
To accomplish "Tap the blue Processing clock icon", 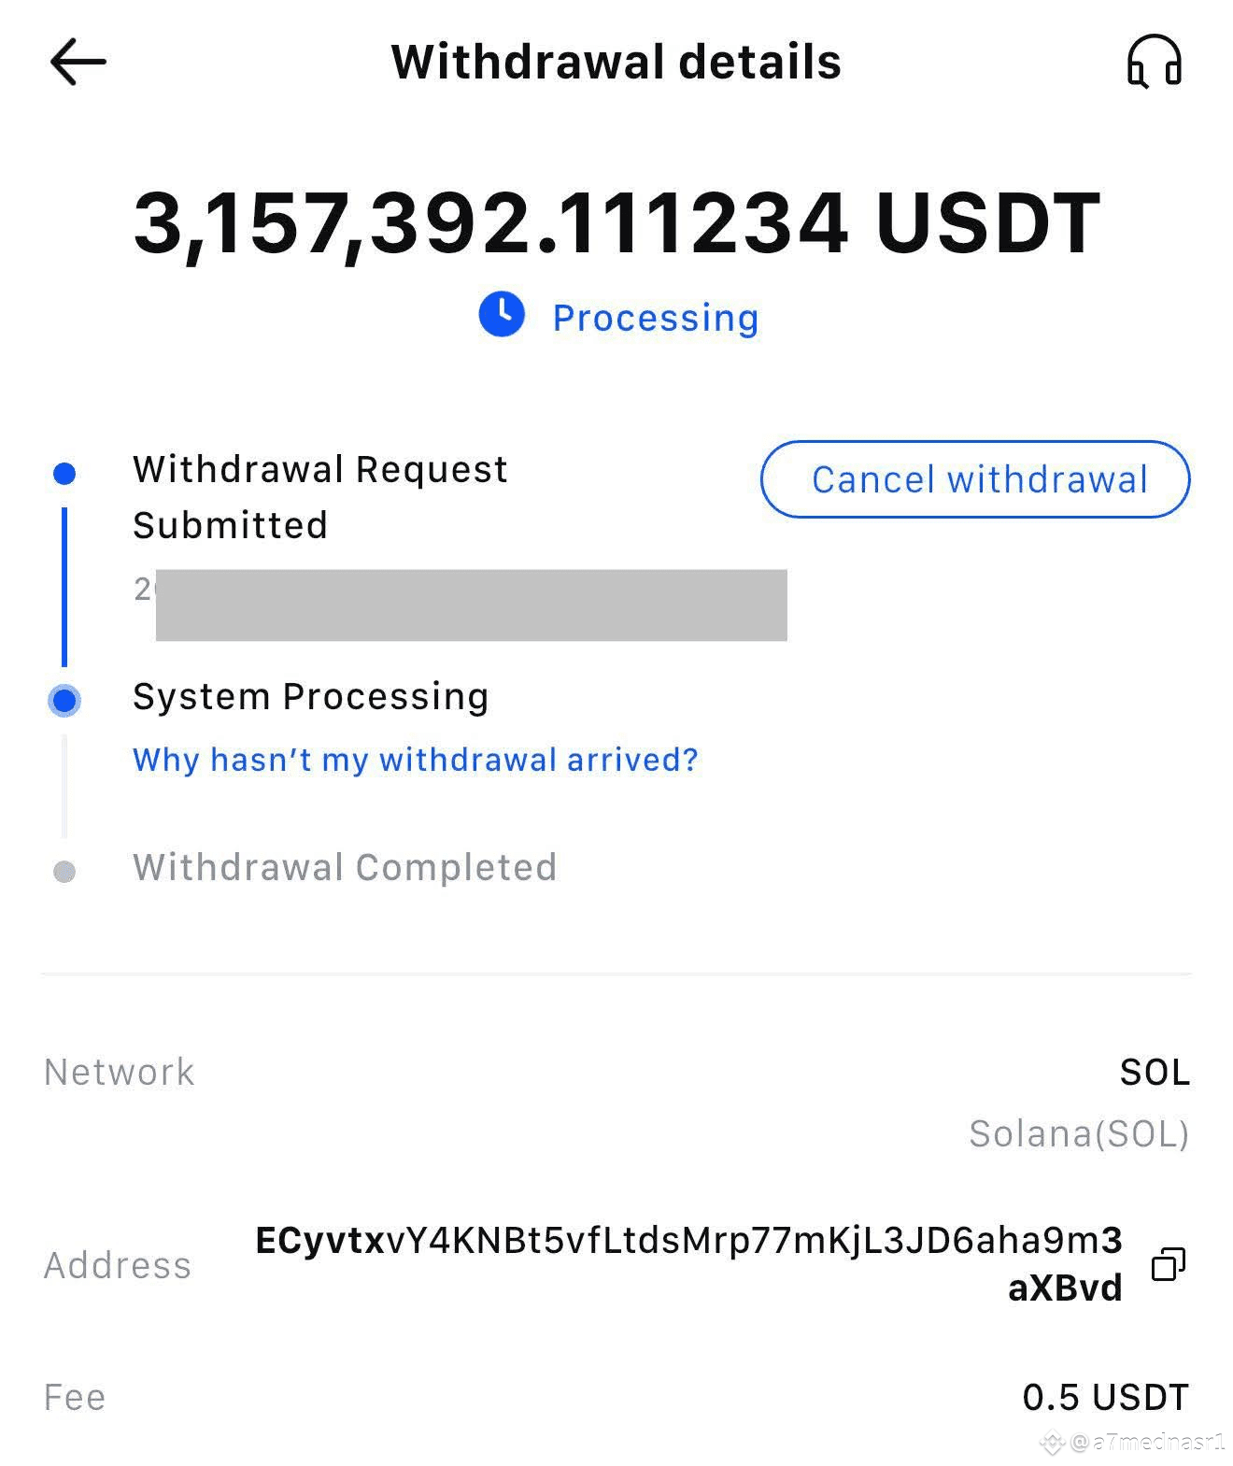I will pyautogui.click(x=502, y=315).
